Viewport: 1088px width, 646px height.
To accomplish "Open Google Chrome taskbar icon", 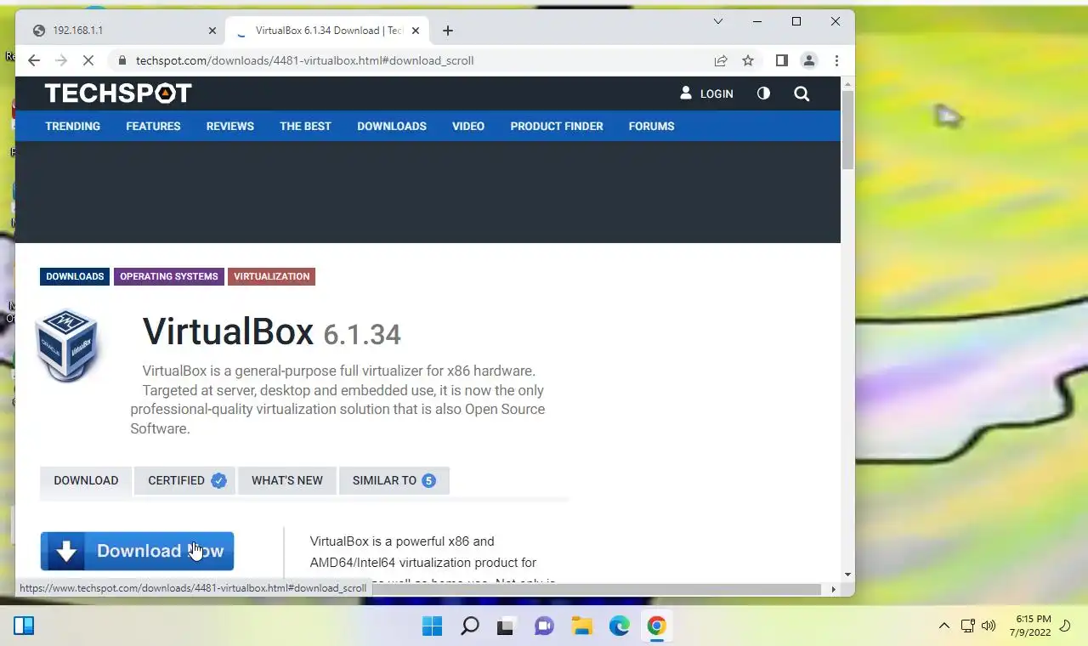I will tap(656, 626).
